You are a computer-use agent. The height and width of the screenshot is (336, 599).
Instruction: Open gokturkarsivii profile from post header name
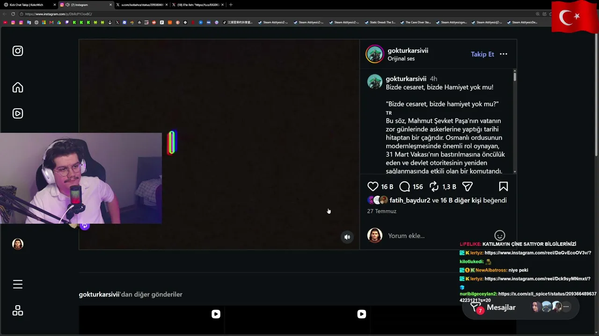408,50
